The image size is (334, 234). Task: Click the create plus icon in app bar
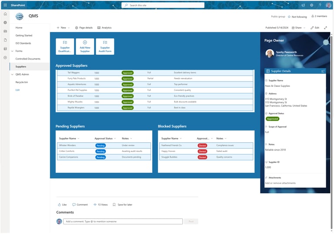[x=5, y=58]
